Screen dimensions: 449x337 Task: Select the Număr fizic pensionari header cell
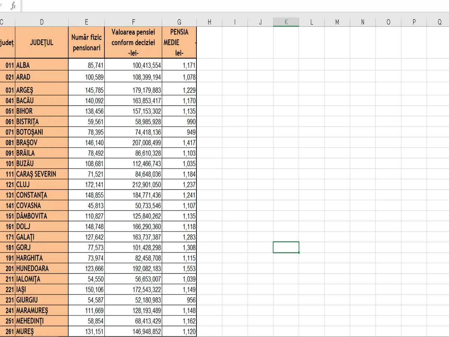86,42
